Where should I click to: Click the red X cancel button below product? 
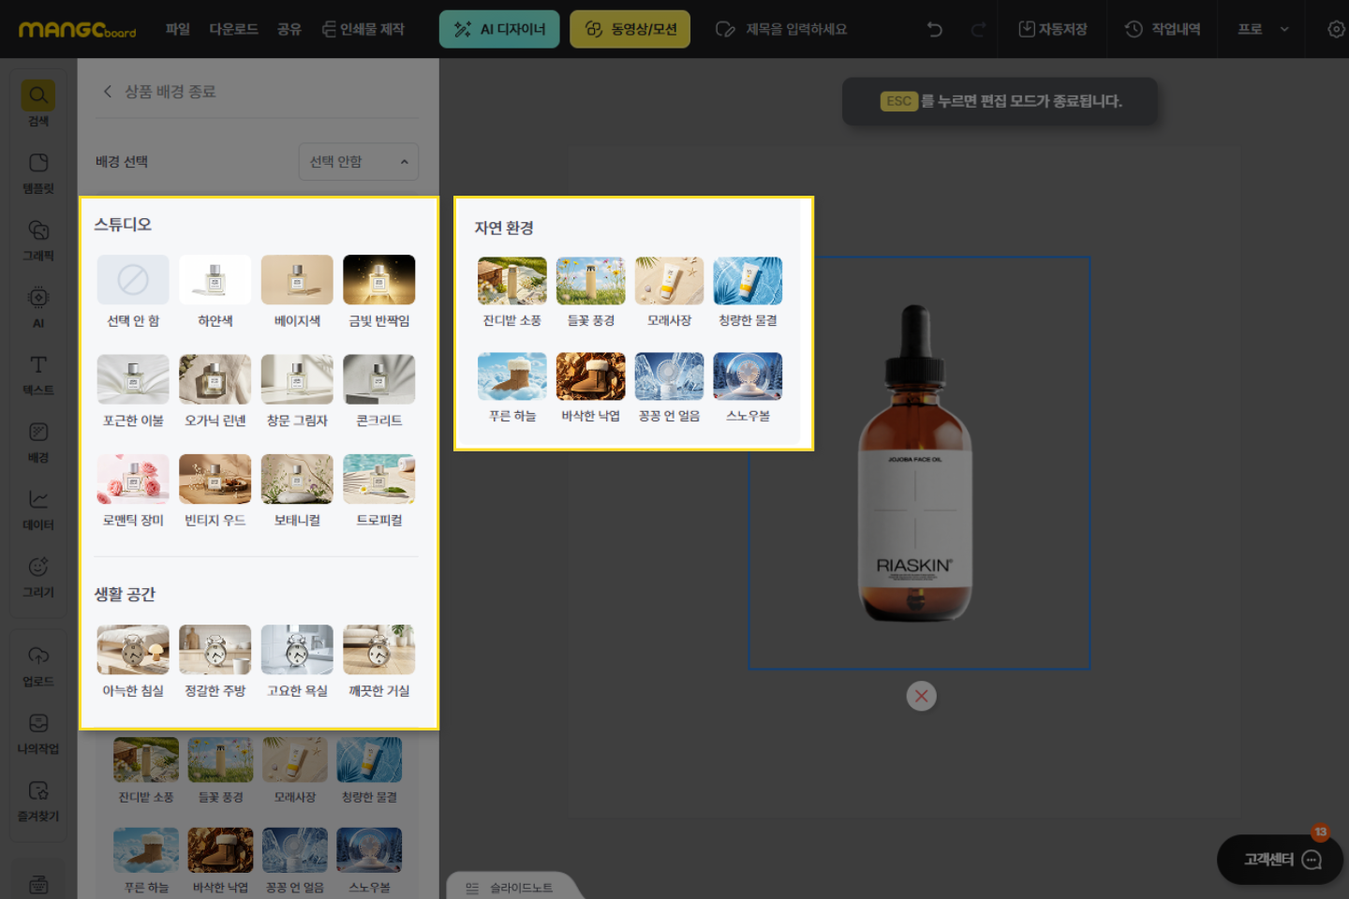pos(921,696)
